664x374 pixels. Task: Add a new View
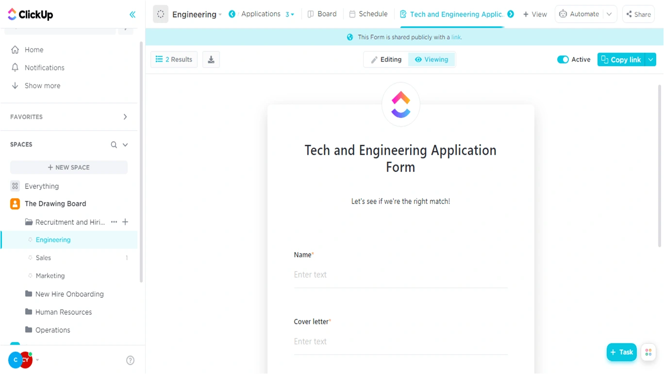(535, 15)
